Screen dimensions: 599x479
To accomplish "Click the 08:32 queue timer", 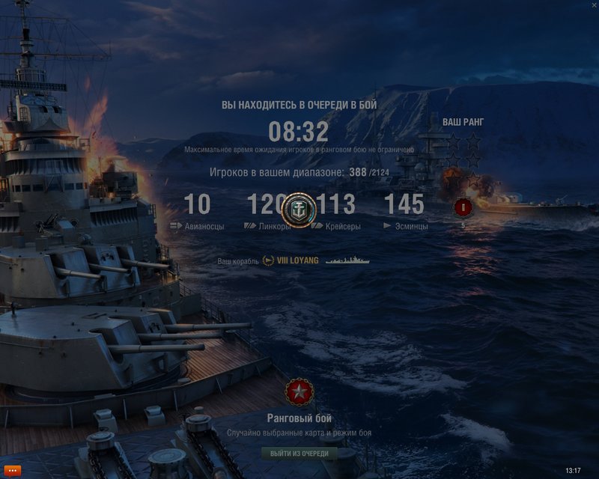I will pyautogui.click(x=298, y=132).
